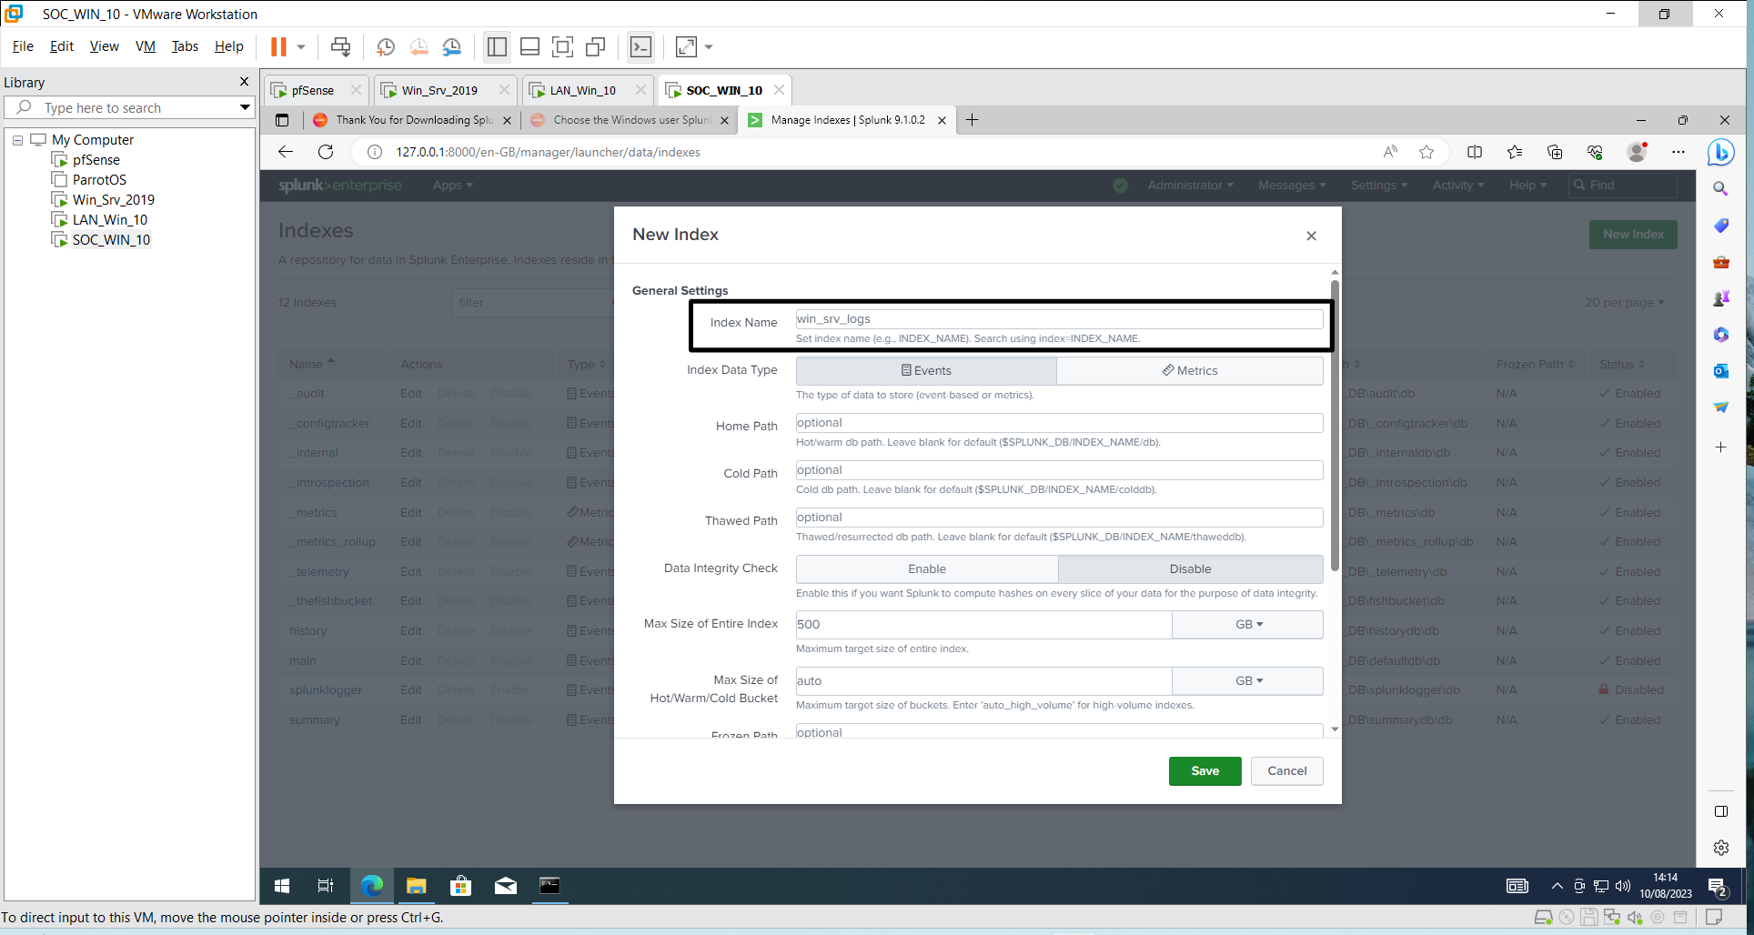Click the Home Path input field
1754x935 pixels.
[1059, 422]
